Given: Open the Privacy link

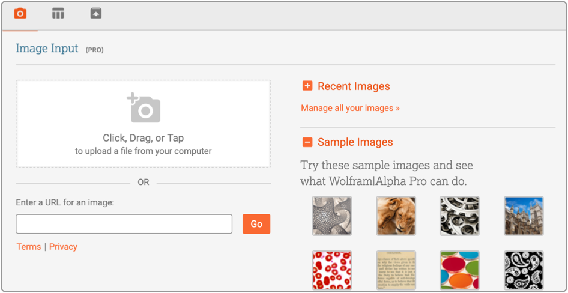Looking at the screenshot, I should (63, 247).
